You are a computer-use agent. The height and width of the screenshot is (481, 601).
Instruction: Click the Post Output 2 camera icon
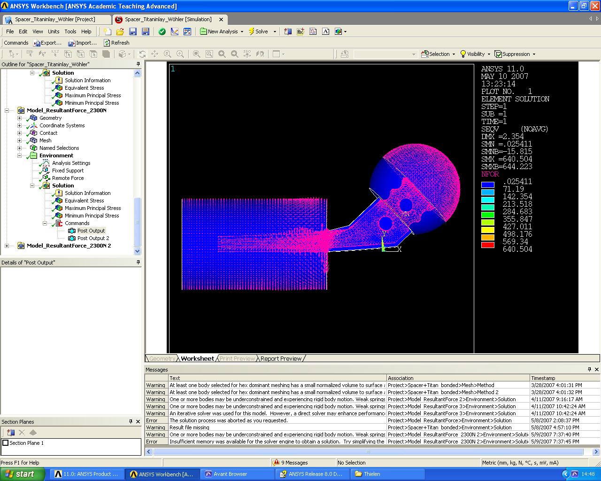coord(72,238)
